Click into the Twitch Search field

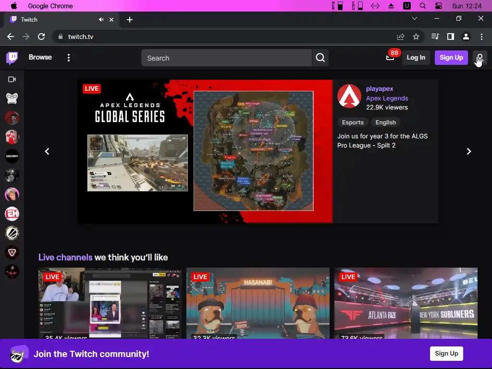(x=226, y=58)
